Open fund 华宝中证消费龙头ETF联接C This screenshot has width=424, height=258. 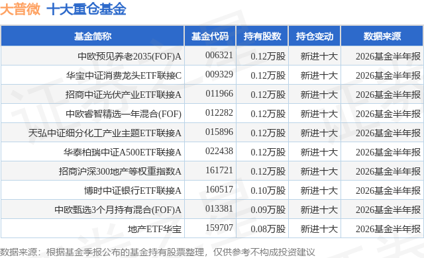tap(124, 75)
